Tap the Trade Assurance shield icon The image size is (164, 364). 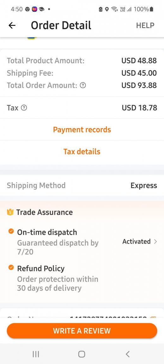10,212
